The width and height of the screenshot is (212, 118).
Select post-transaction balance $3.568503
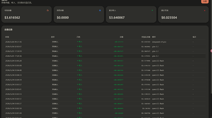[x=146, y=104]
